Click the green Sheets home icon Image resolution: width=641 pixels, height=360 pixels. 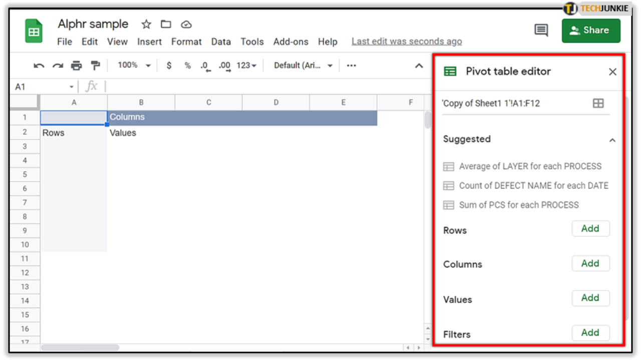(x=34, y=30)
